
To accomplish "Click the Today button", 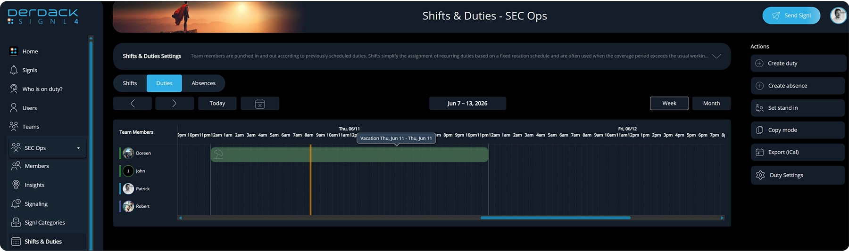I will tap(217, 104).
